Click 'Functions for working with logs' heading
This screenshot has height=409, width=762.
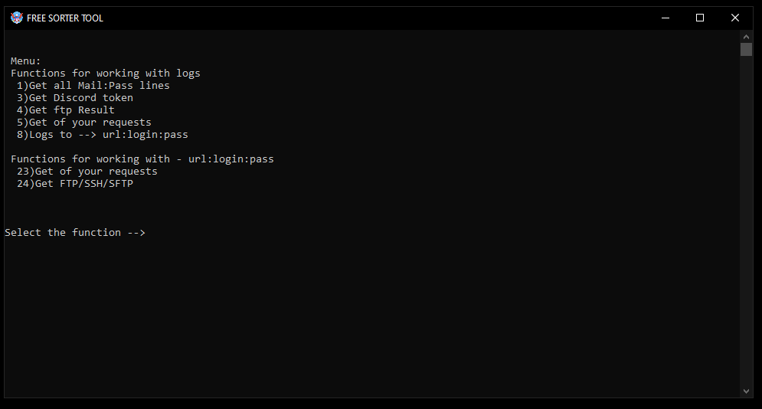point(106,74)
